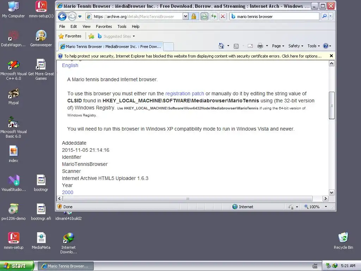Click the address bar URL field
Image resolution: width=361 pixels, height=271 pixels.
[134, 17]
